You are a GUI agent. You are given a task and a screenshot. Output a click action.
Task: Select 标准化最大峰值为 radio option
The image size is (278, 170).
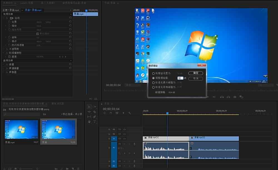pyautogui.click(x=153, y=83)
